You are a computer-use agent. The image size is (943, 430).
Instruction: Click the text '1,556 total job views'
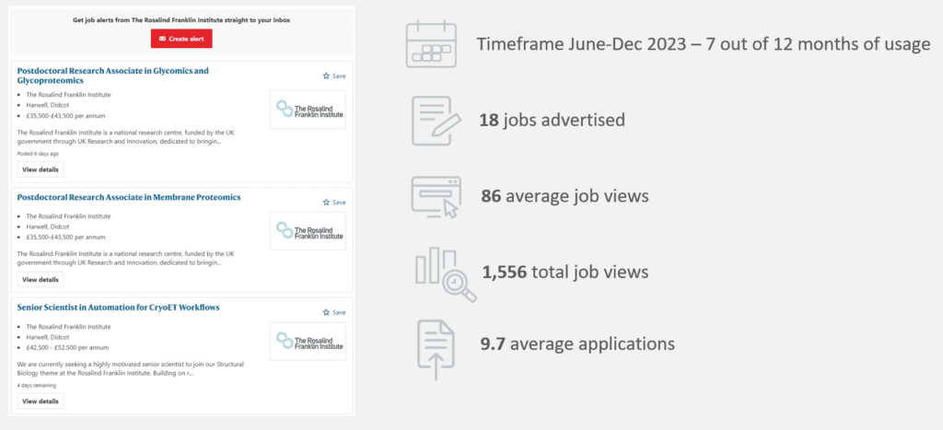point(565,273)
